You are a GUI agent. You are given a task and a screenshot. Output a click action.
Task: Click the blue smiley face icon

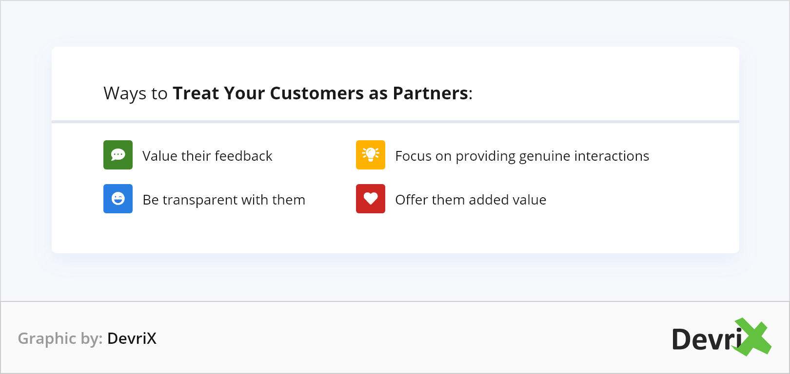118,199
